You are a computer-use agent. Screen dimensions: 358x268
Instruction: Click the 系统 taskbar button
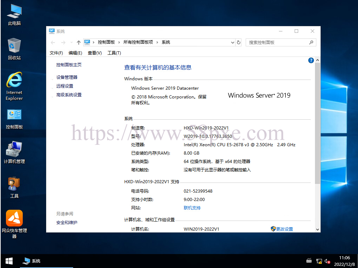tap(46, 261)
